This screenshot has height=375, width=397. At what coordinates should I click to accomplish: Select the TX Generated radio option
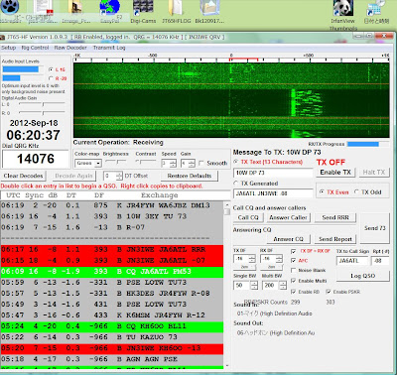(236, 184)
